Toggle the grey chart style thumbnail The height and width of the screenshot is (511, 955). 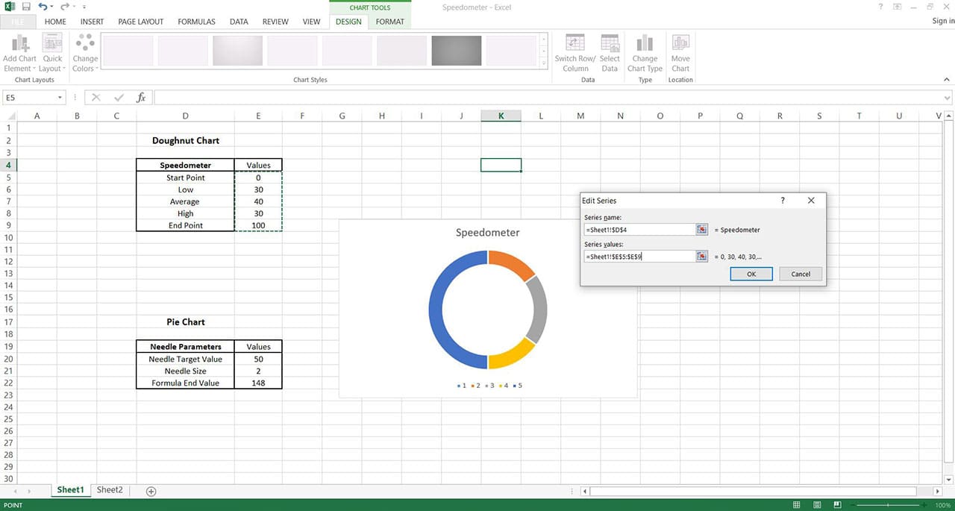pyautogui.click(x=457, y=51)
